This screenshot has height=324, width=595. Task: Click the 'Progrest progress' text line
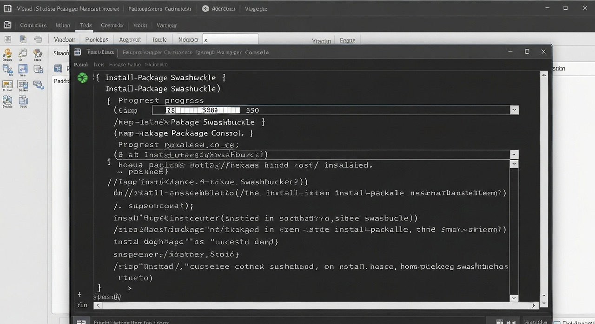pyautogui.click(x=161, y=100)
